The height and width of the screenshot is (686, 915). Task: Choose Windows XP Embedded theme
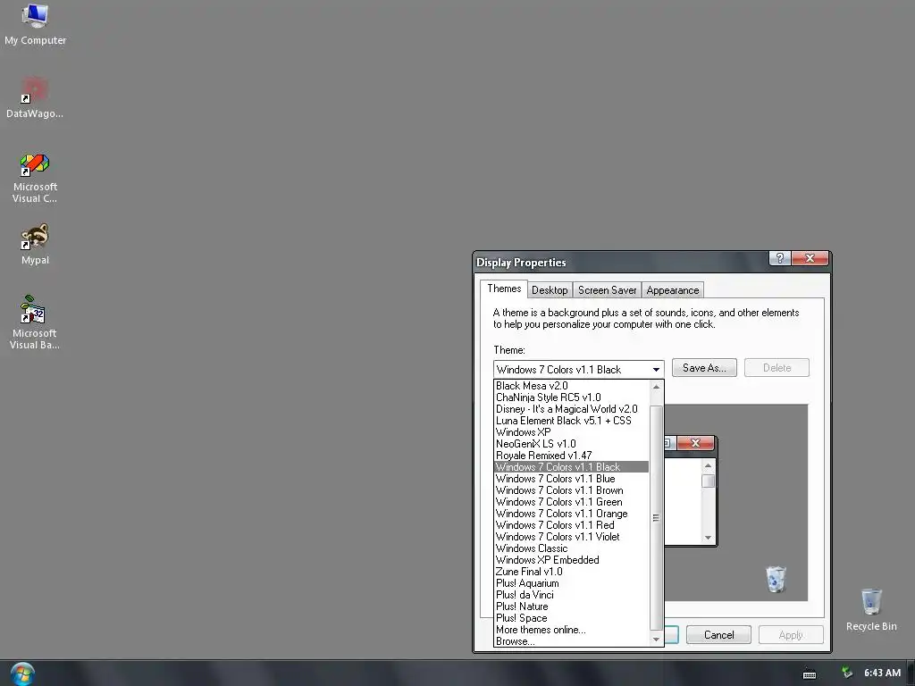[x=571, y=560]
